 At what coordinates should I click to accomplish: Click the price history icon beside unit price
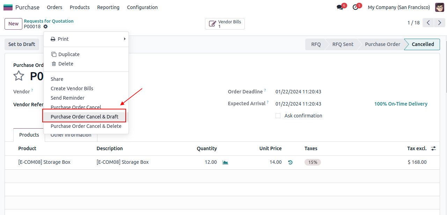tap(290, 162)
